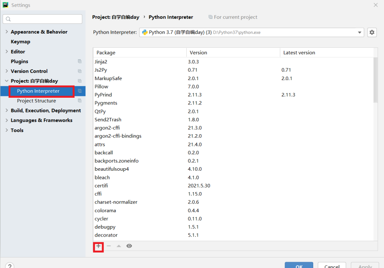Image resolution: width=384 pixels, height=268 pixels.
Task: Select the backcall package row
Action: 233,153
